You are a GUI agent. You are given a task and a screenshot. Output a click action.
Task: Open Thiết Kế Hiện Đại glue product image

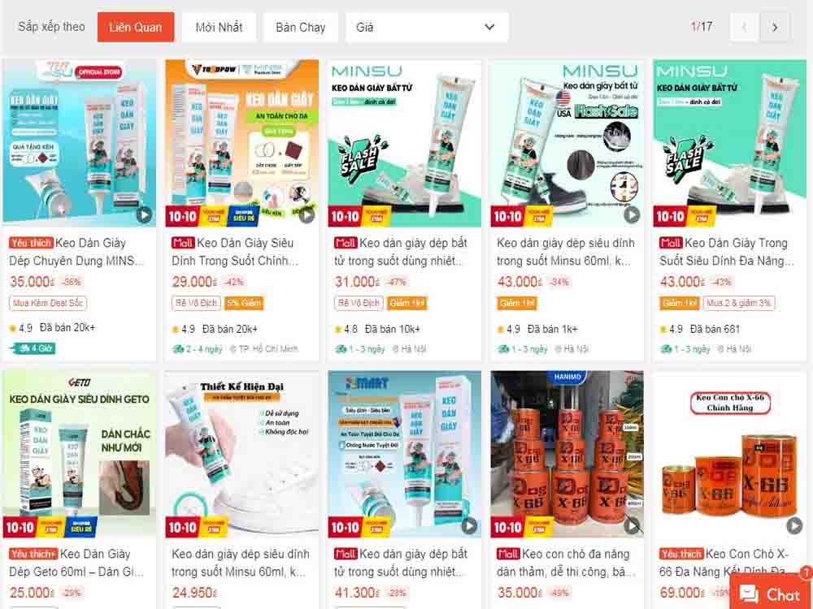241,454
